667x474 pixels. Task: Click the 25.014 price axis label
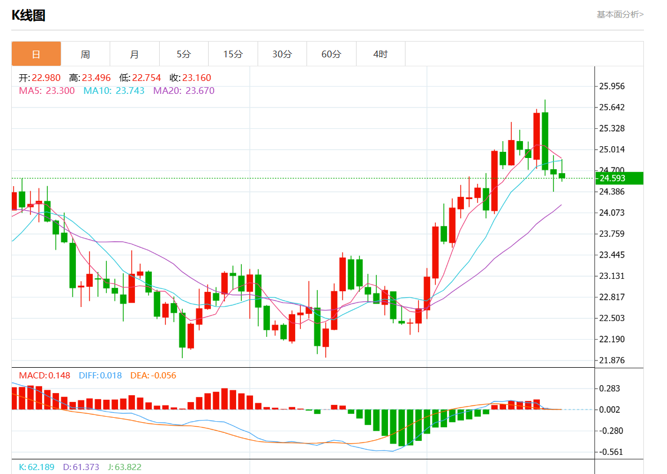[x=612, y=149]
